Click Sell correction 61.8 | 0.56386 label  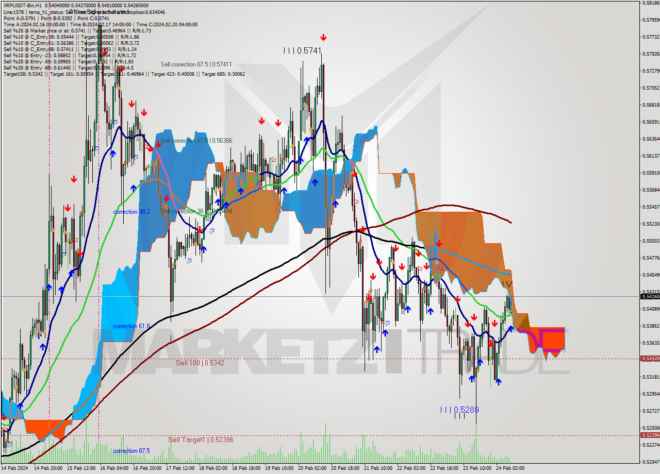coord(196,140)
